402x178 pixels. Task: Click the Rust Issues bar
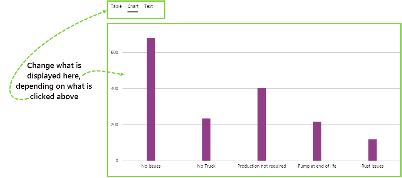pyautogui.click(x=372, y=150)
